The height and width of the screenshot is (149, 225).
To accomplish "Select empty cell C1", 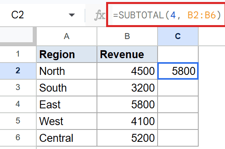I will click(178, 54).
